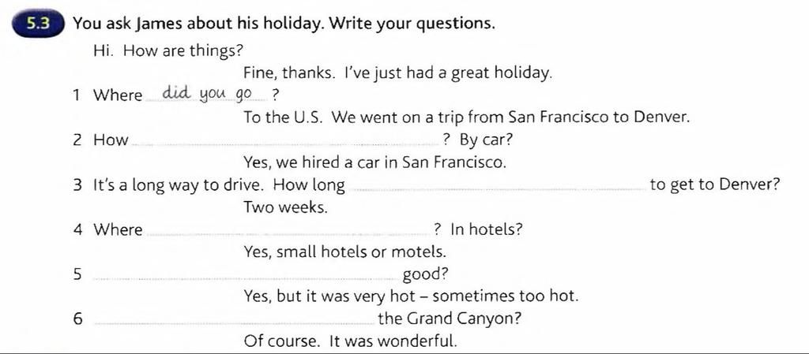Click the reply "Yes, we hired a car in San Francisco."
Viewport: 809px width, 354px height.
pyautogui.click(x=375, y=162)
